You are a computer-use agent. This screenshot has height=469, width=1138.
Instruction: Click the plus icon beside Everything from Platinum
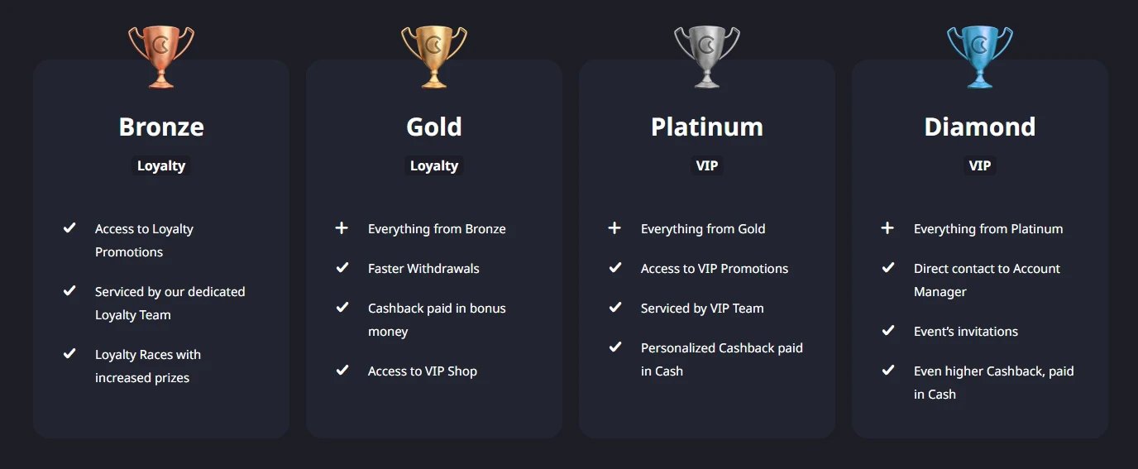pos(887,227)
